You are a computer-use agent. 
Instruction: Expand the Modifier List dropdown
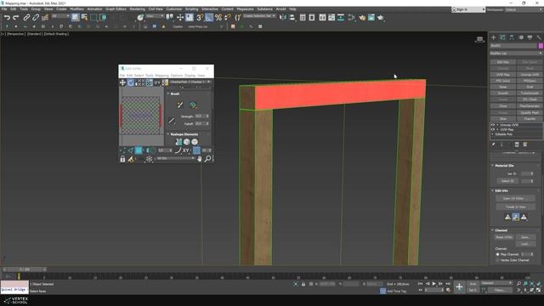tap(516, 53)
